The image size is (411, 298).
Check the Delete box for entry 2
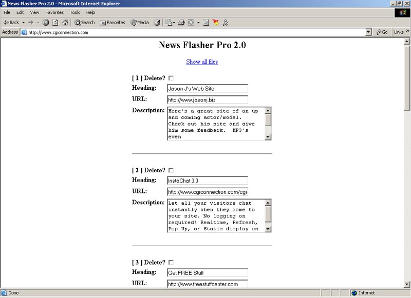171,170
